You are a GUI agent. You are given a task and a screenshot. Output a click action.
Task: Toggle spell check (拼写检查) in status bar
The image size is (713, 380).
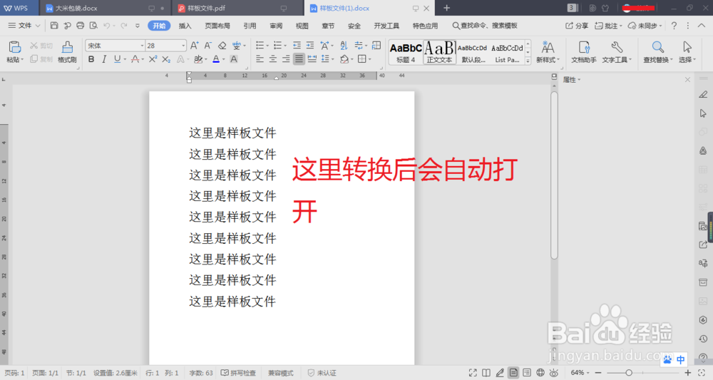[x=238, y=373]
